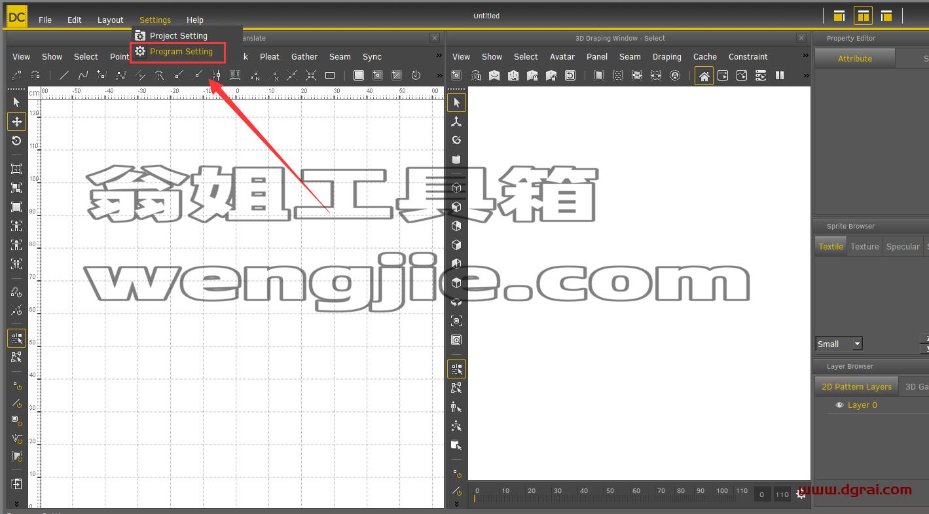The width and height of the screenshot is (929, 514).
Task: Select the rectangle pattern tool
Action: 330,75
